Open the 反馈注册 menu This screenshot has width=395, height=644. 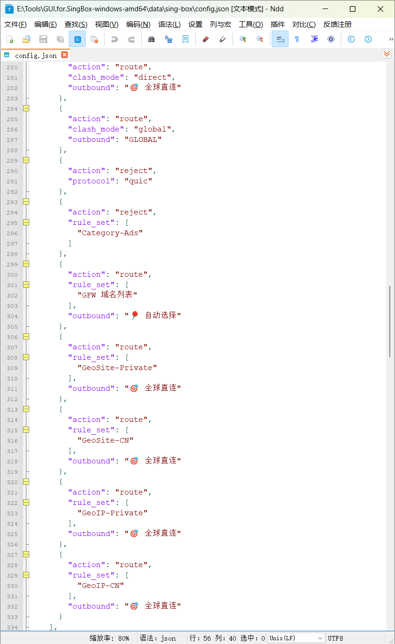[x=338, y=25]
